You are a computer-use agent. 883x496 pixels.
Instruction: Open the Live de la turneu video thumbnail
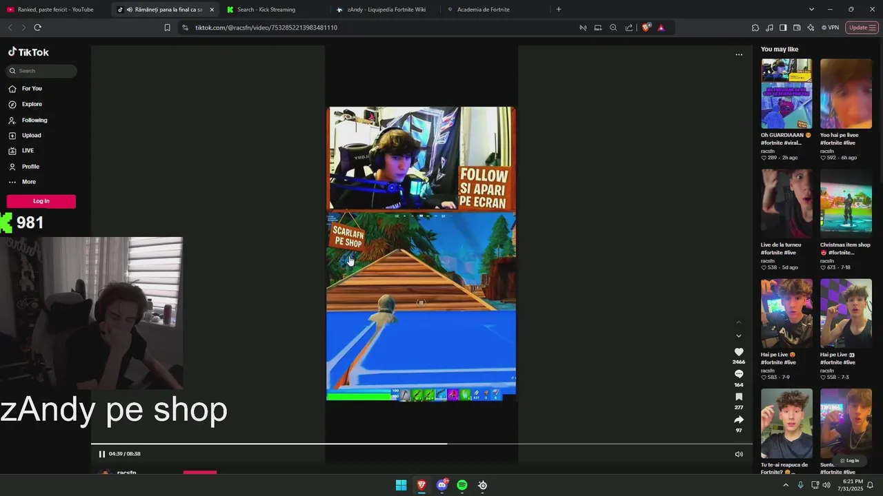(x=786, y=204)
